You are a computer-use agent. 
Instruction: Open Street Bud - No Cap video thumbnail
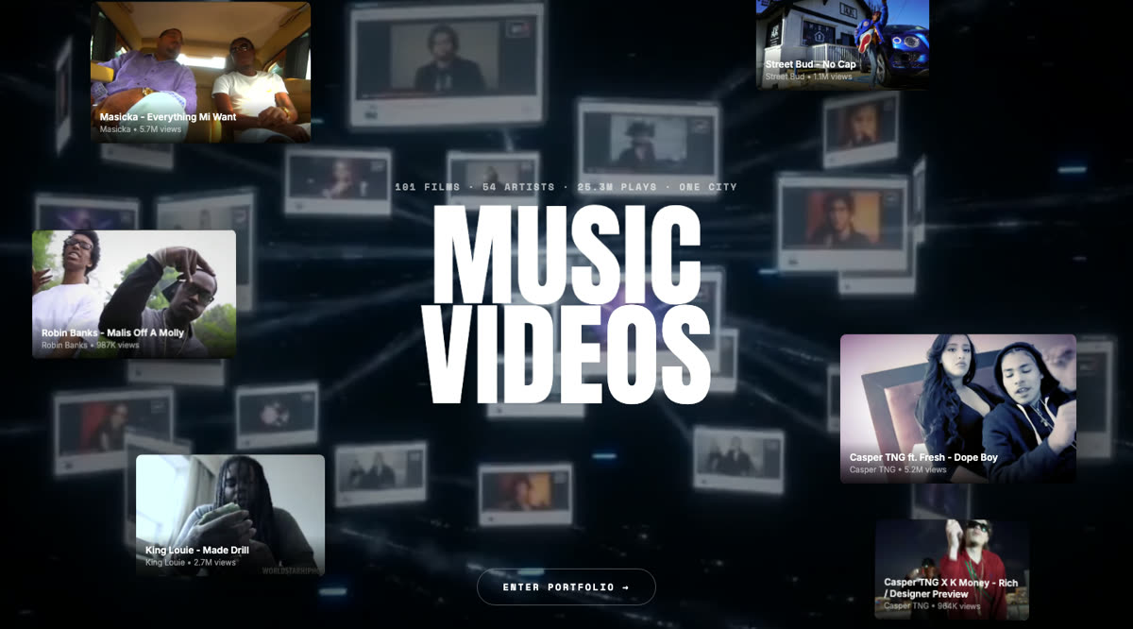tap(842, 44)
